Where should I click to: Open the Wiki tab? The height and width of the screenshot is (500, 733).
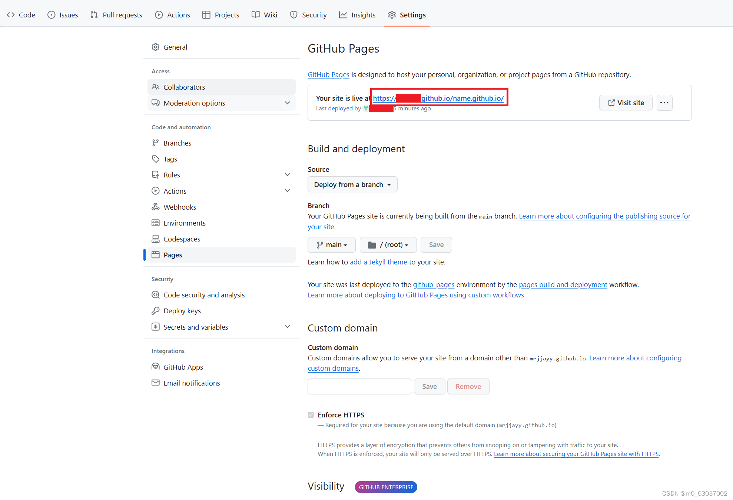click(264, 15)
